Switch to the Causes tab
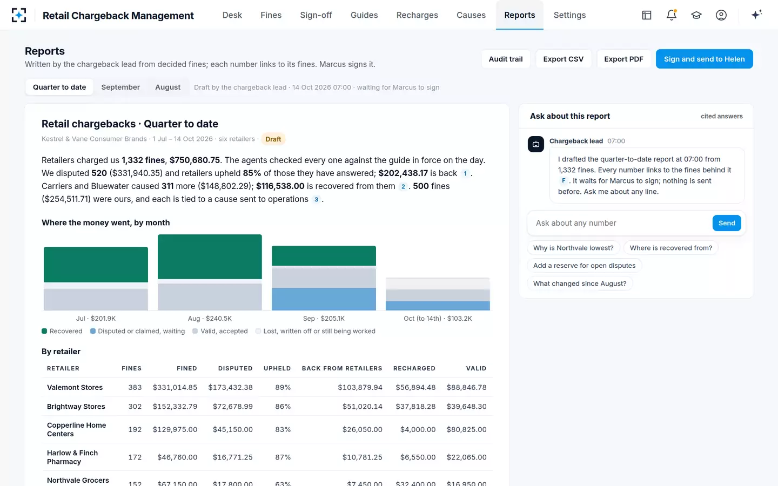The width and height of the screenshot is (778, 486). pos(471,15)
